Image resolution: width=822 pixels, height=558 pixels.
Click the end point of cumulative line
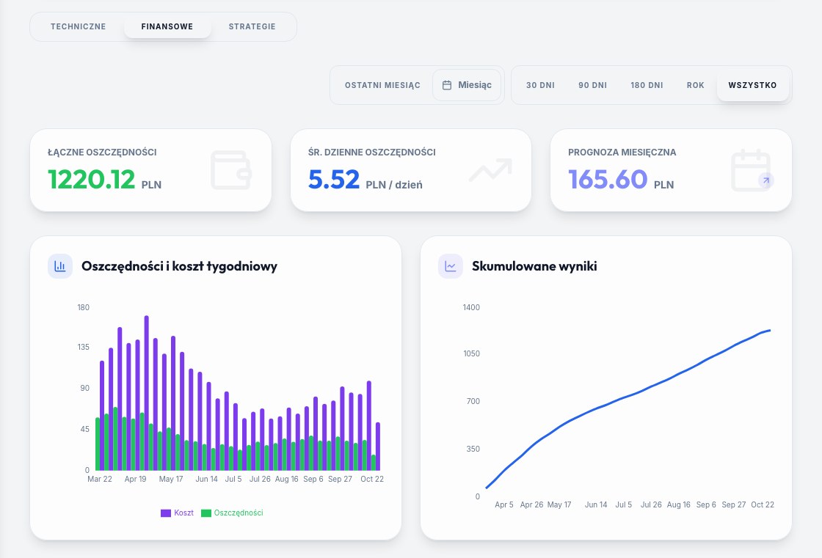[x=770, y=330]
